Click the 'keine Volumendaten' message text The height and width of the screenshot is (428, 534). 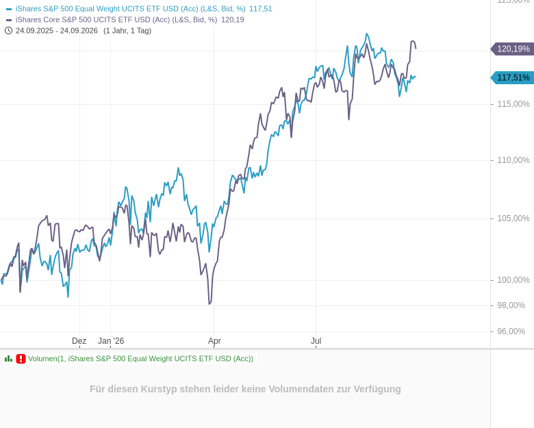[x=245, y=389]
